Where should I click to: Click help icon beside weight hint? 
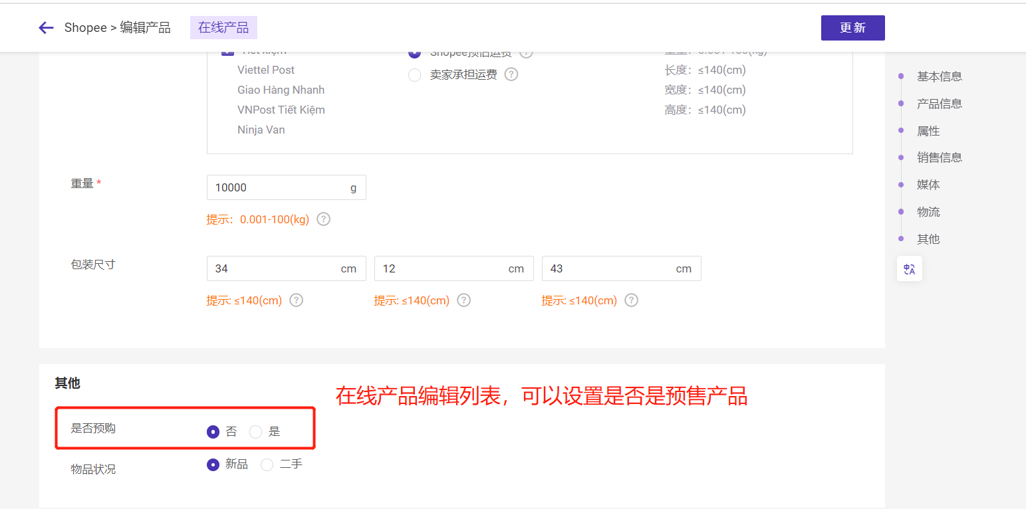coord(323,219)
